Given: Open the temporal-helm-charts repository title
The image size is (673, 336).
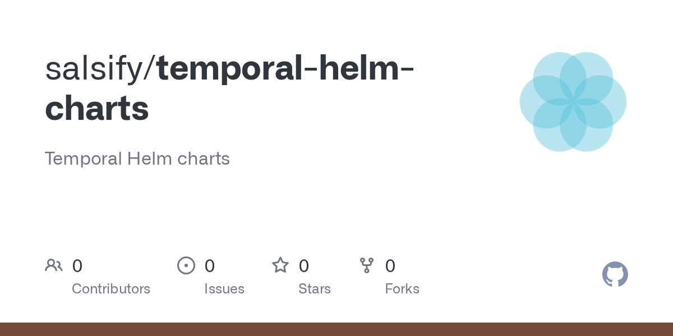Looking at the screenshot, I should (x=230, y=88).
